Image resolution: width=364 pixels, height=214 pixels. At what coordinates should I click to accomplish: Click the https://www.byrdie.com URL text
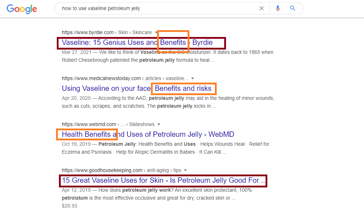tap(88, 32)
